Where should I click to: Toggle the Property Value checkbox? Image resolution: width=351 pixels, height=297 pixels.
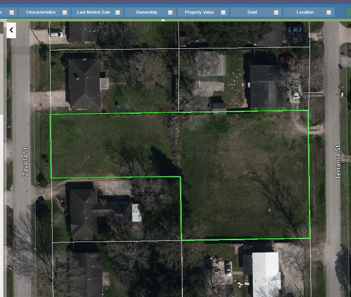click(223, 12)
